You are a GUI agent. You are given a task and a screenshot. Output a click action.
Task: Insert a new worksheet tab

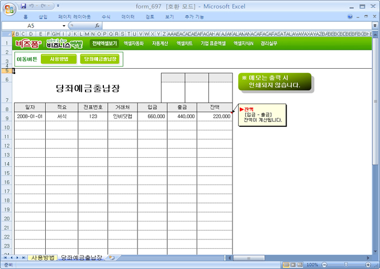tap(112, 258)
